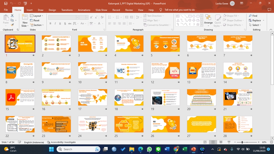Click the Find button
274x154 pixels.
(253, 16)
